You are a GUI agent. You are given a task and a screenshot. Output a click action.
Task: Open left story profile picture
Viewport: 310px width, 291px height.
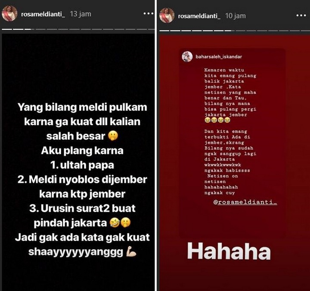9,13
